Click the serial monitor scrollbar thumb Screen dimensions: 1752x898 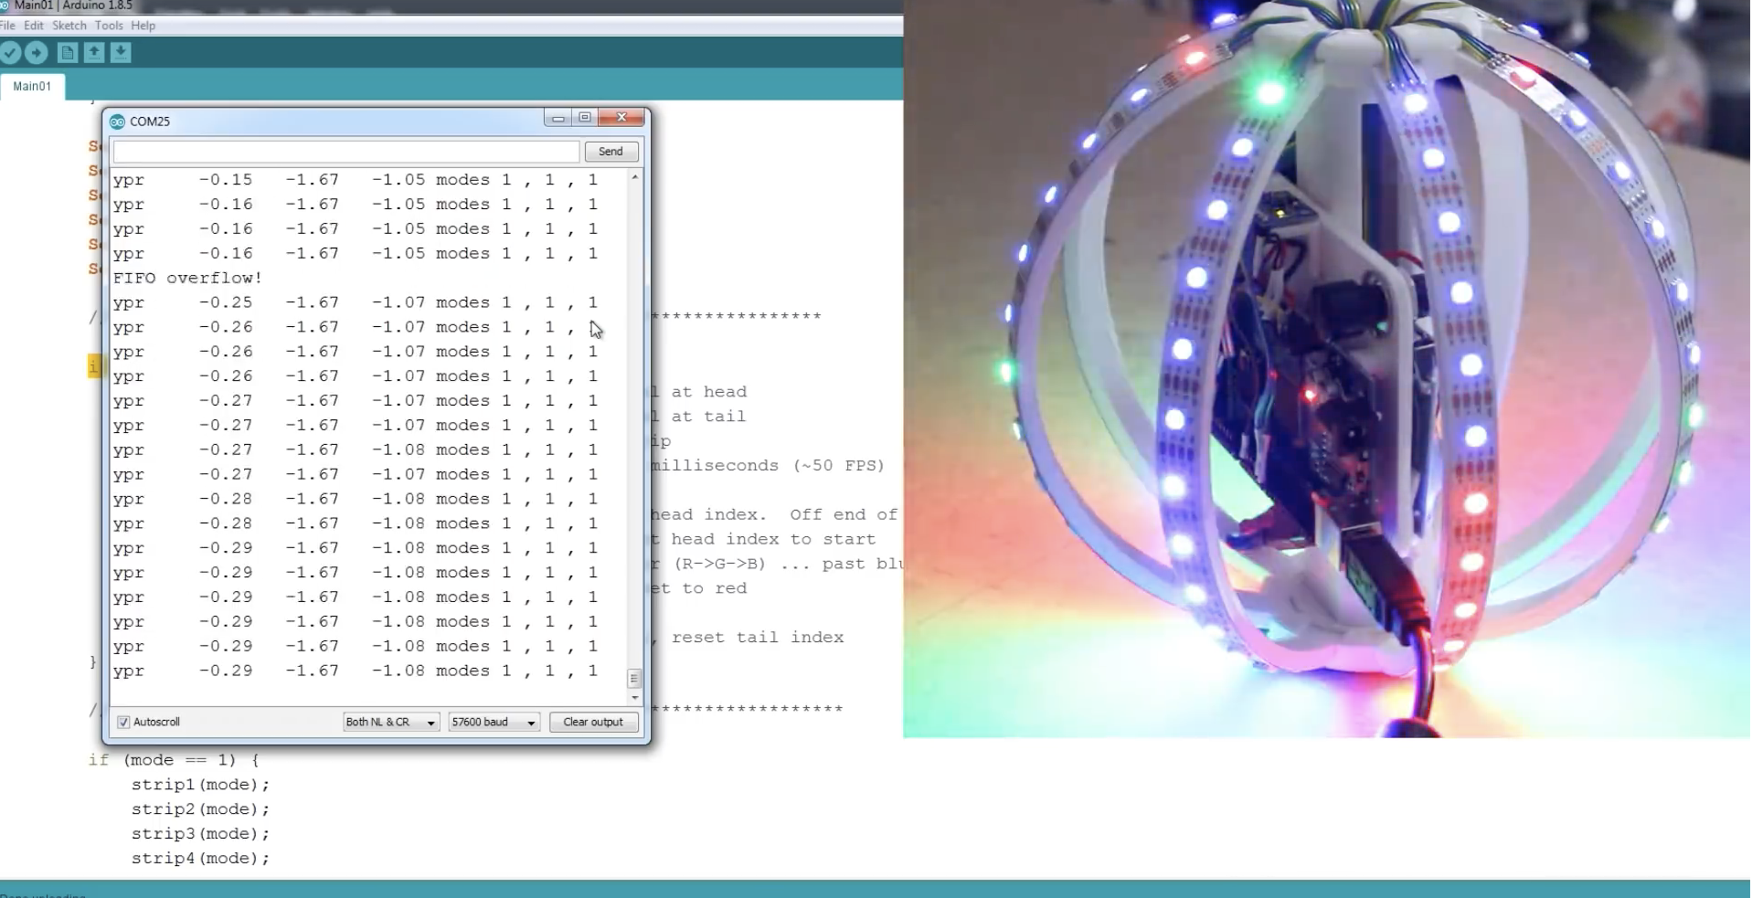pos(634,679)
